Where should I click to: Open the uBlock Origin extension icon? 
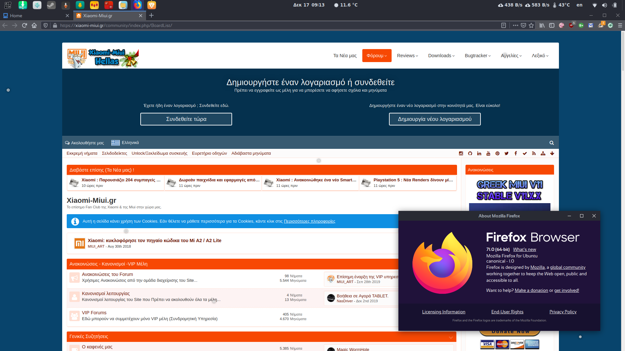tap(571, 25)
